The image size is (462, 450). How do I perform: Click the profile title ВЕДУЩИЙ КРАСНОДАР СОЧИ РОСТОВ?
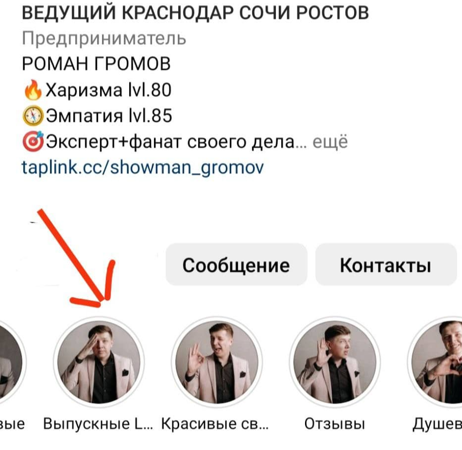click(x=196, y=13)
